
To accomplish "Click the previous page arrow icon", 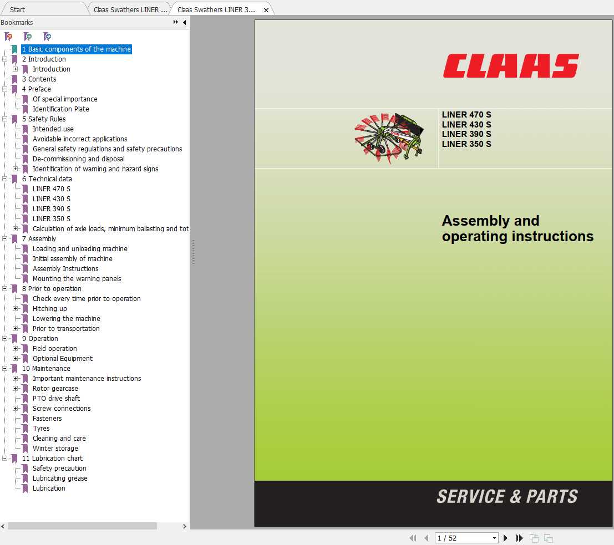I will (426, 538).
